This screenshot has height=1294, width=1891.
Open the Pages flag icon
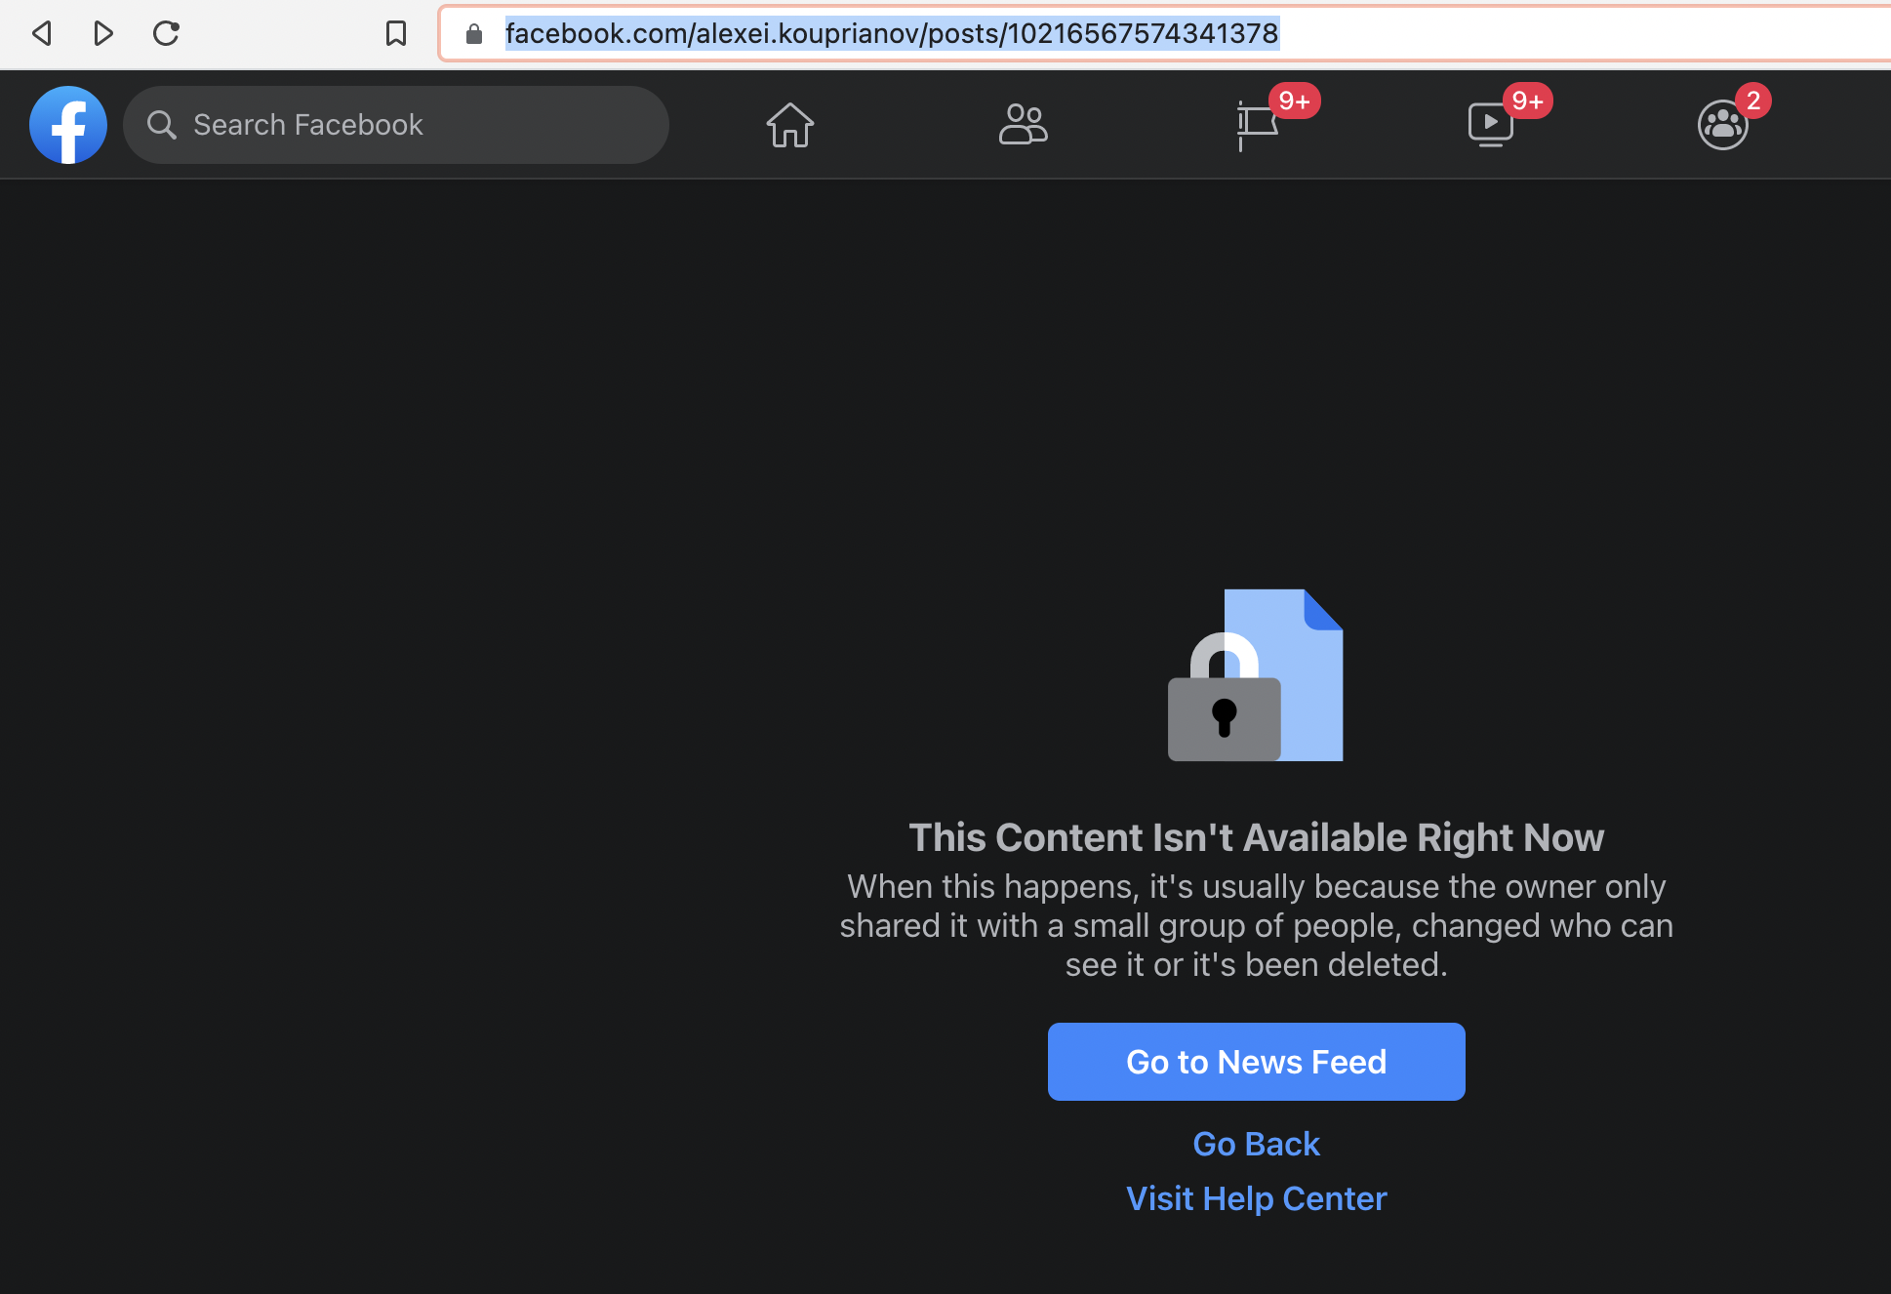1257,125
